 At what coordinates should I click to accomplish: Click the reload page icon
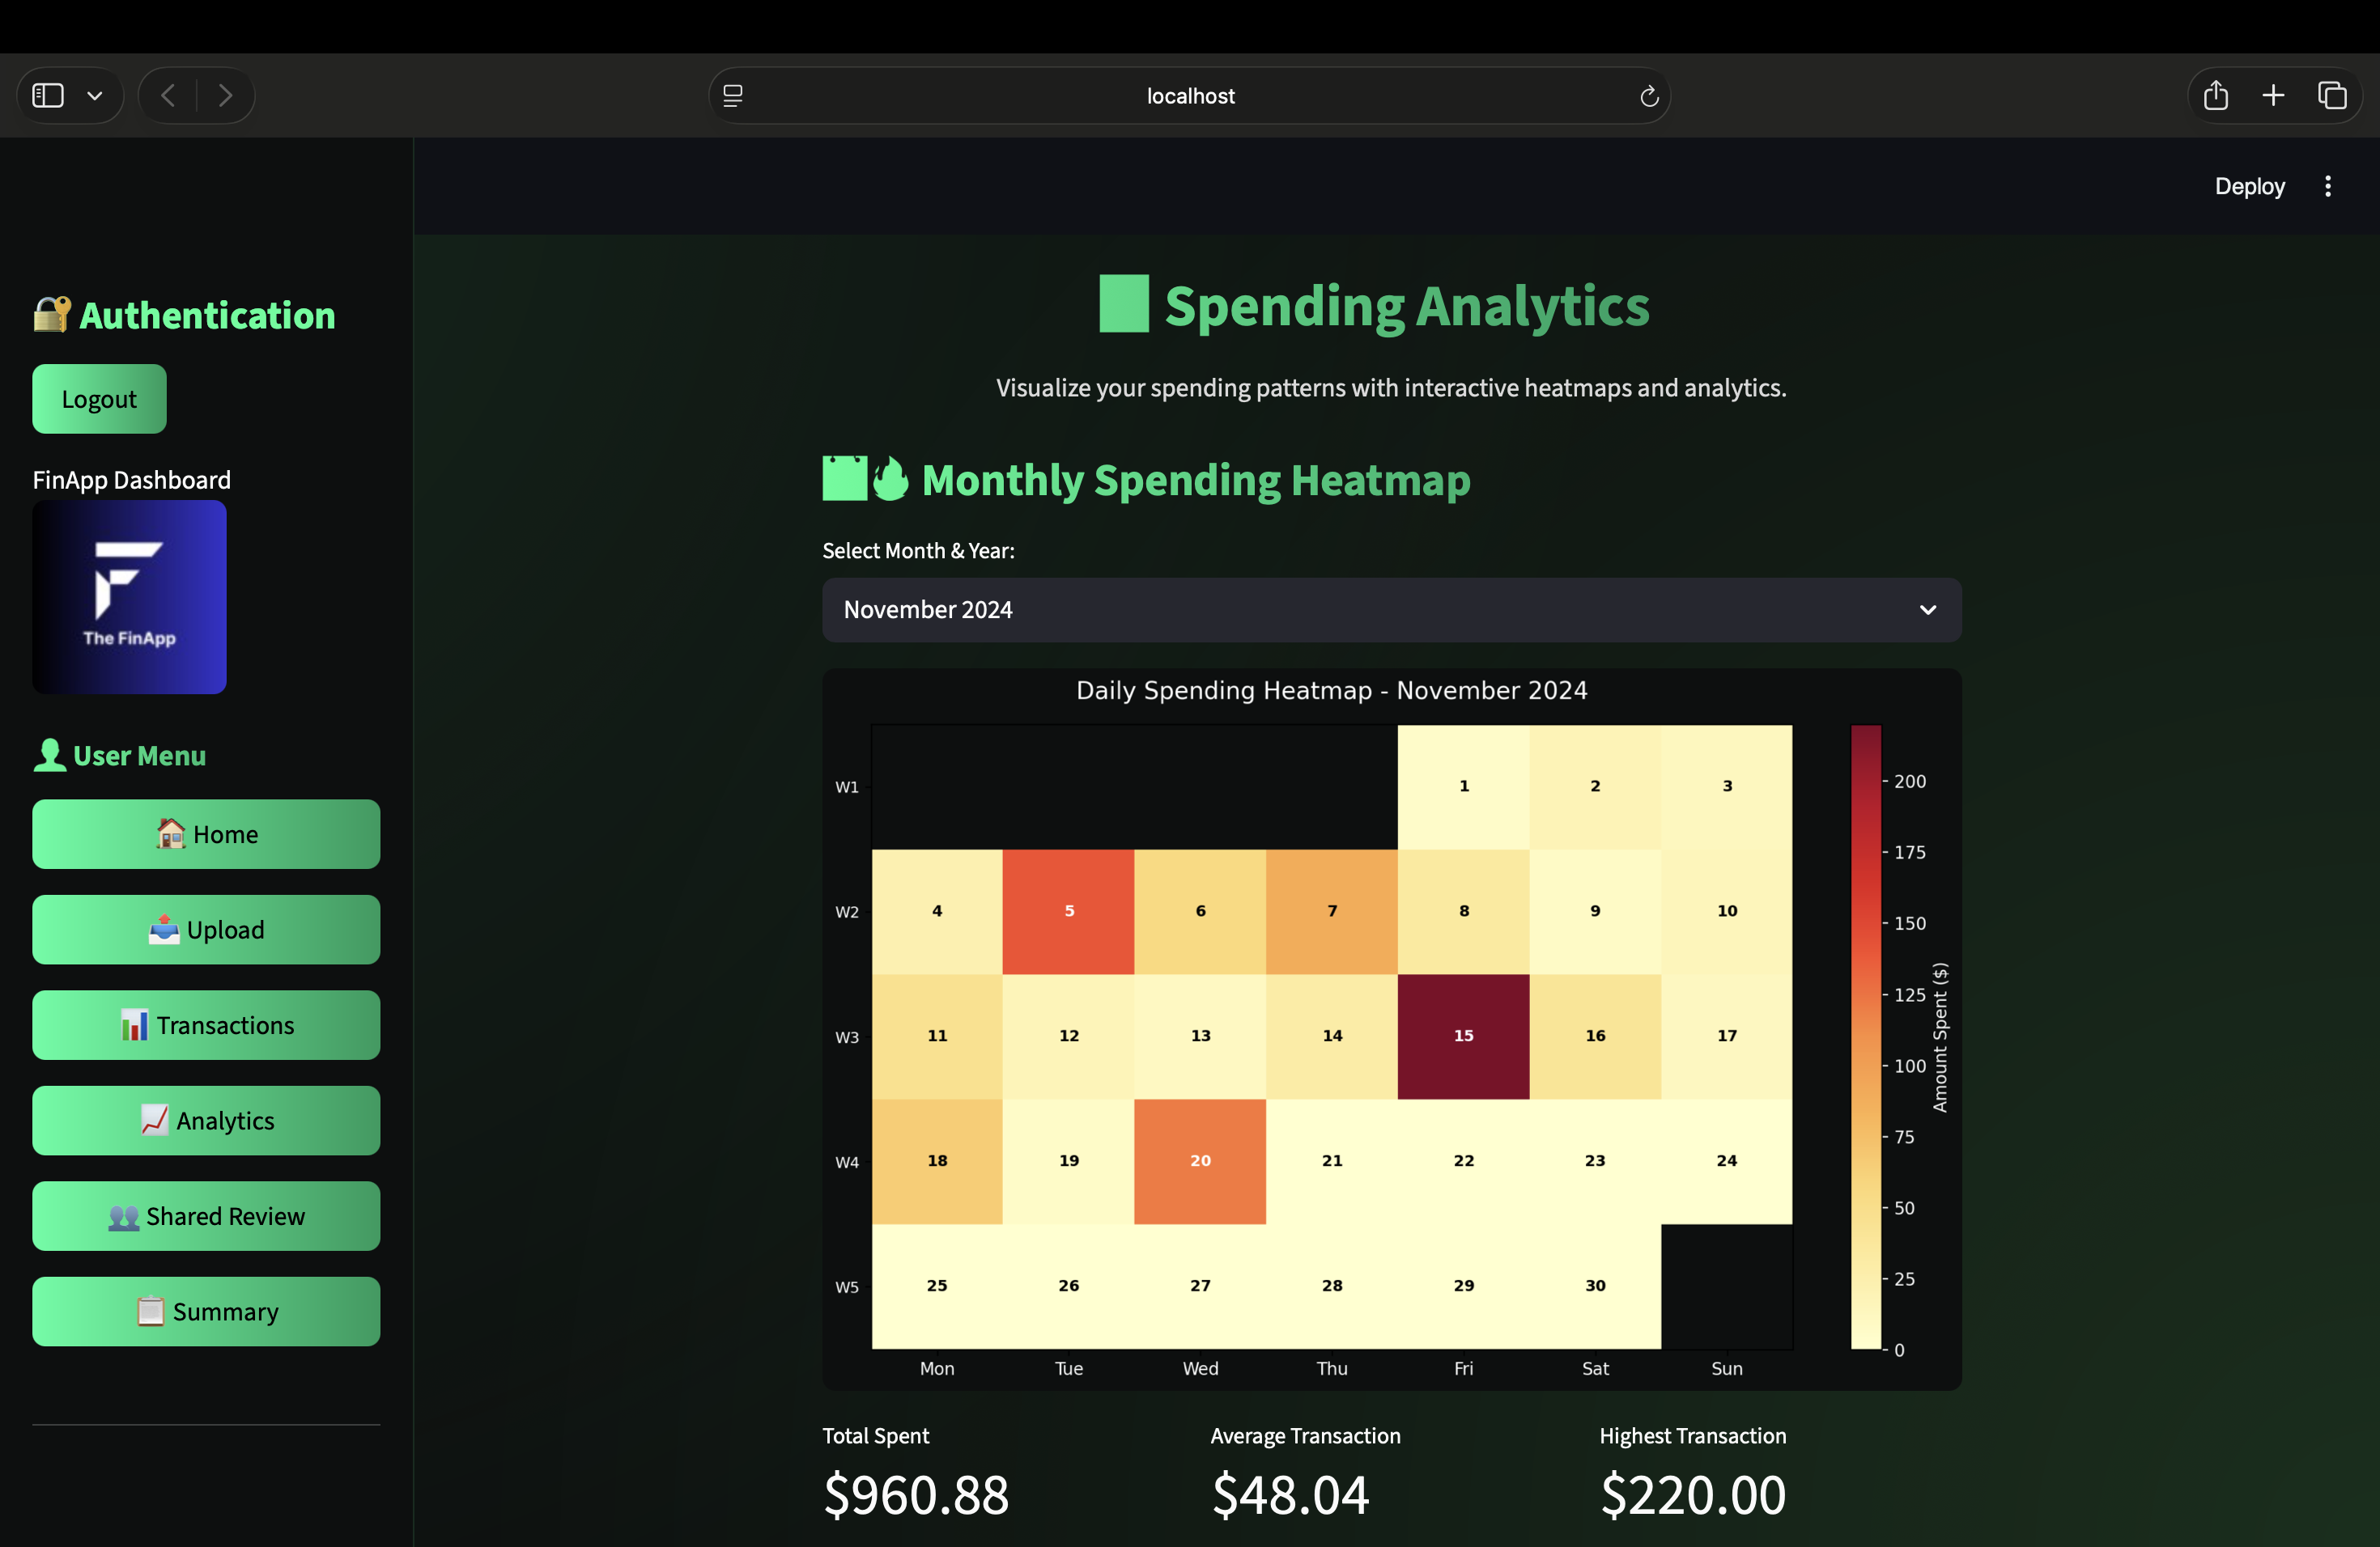(1649, 96)
